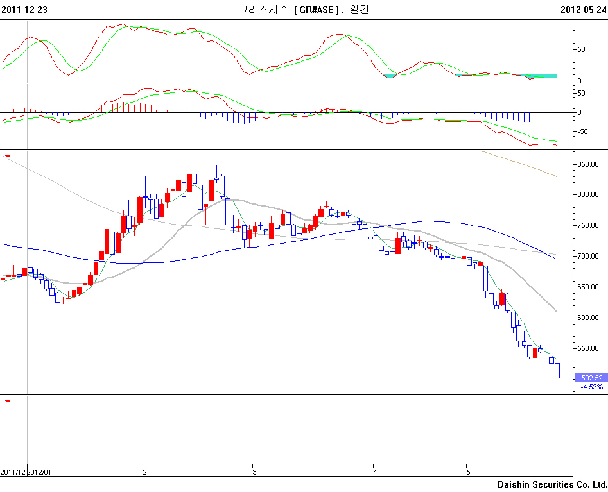
Task: Click the Daishin Securities Co. Ltd. text
Action: tap(552, 484)
